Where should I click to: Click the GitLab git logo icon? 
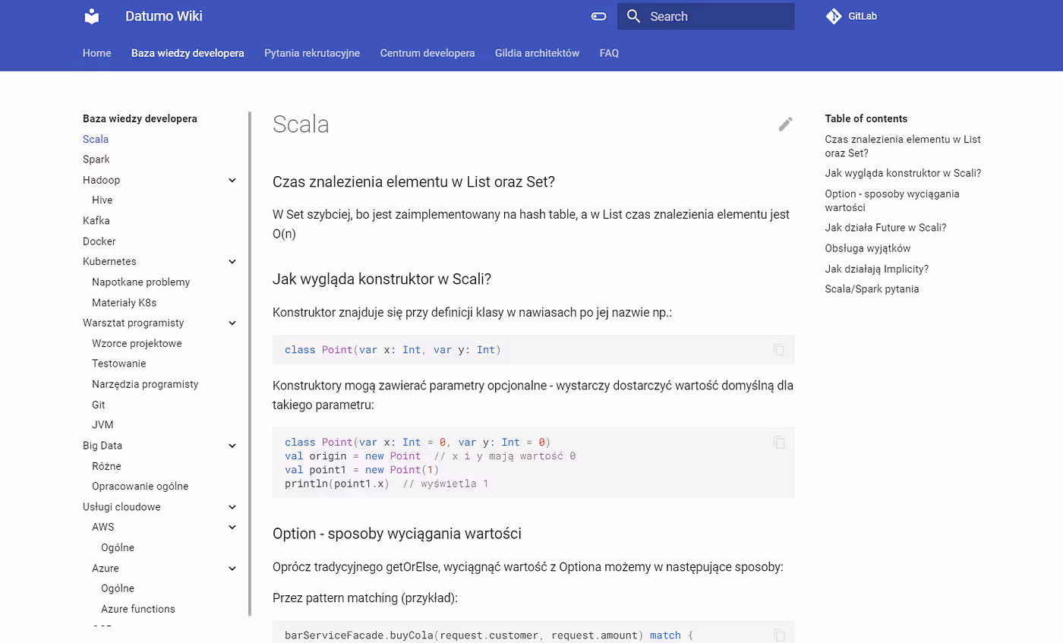click(834, 16)
